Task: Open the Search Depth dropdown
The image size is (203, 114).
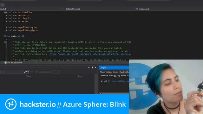Action: coord(56,72)
